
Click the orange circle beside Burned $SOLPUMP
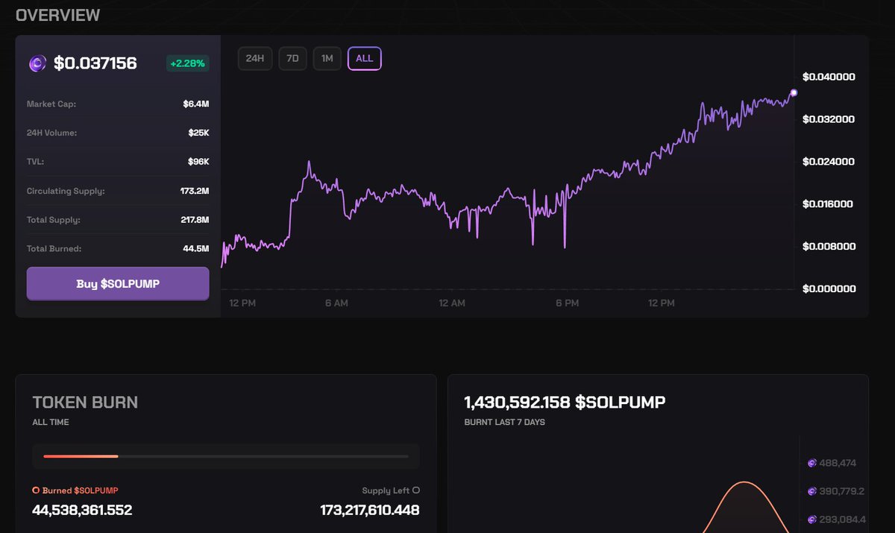[36, 491]
